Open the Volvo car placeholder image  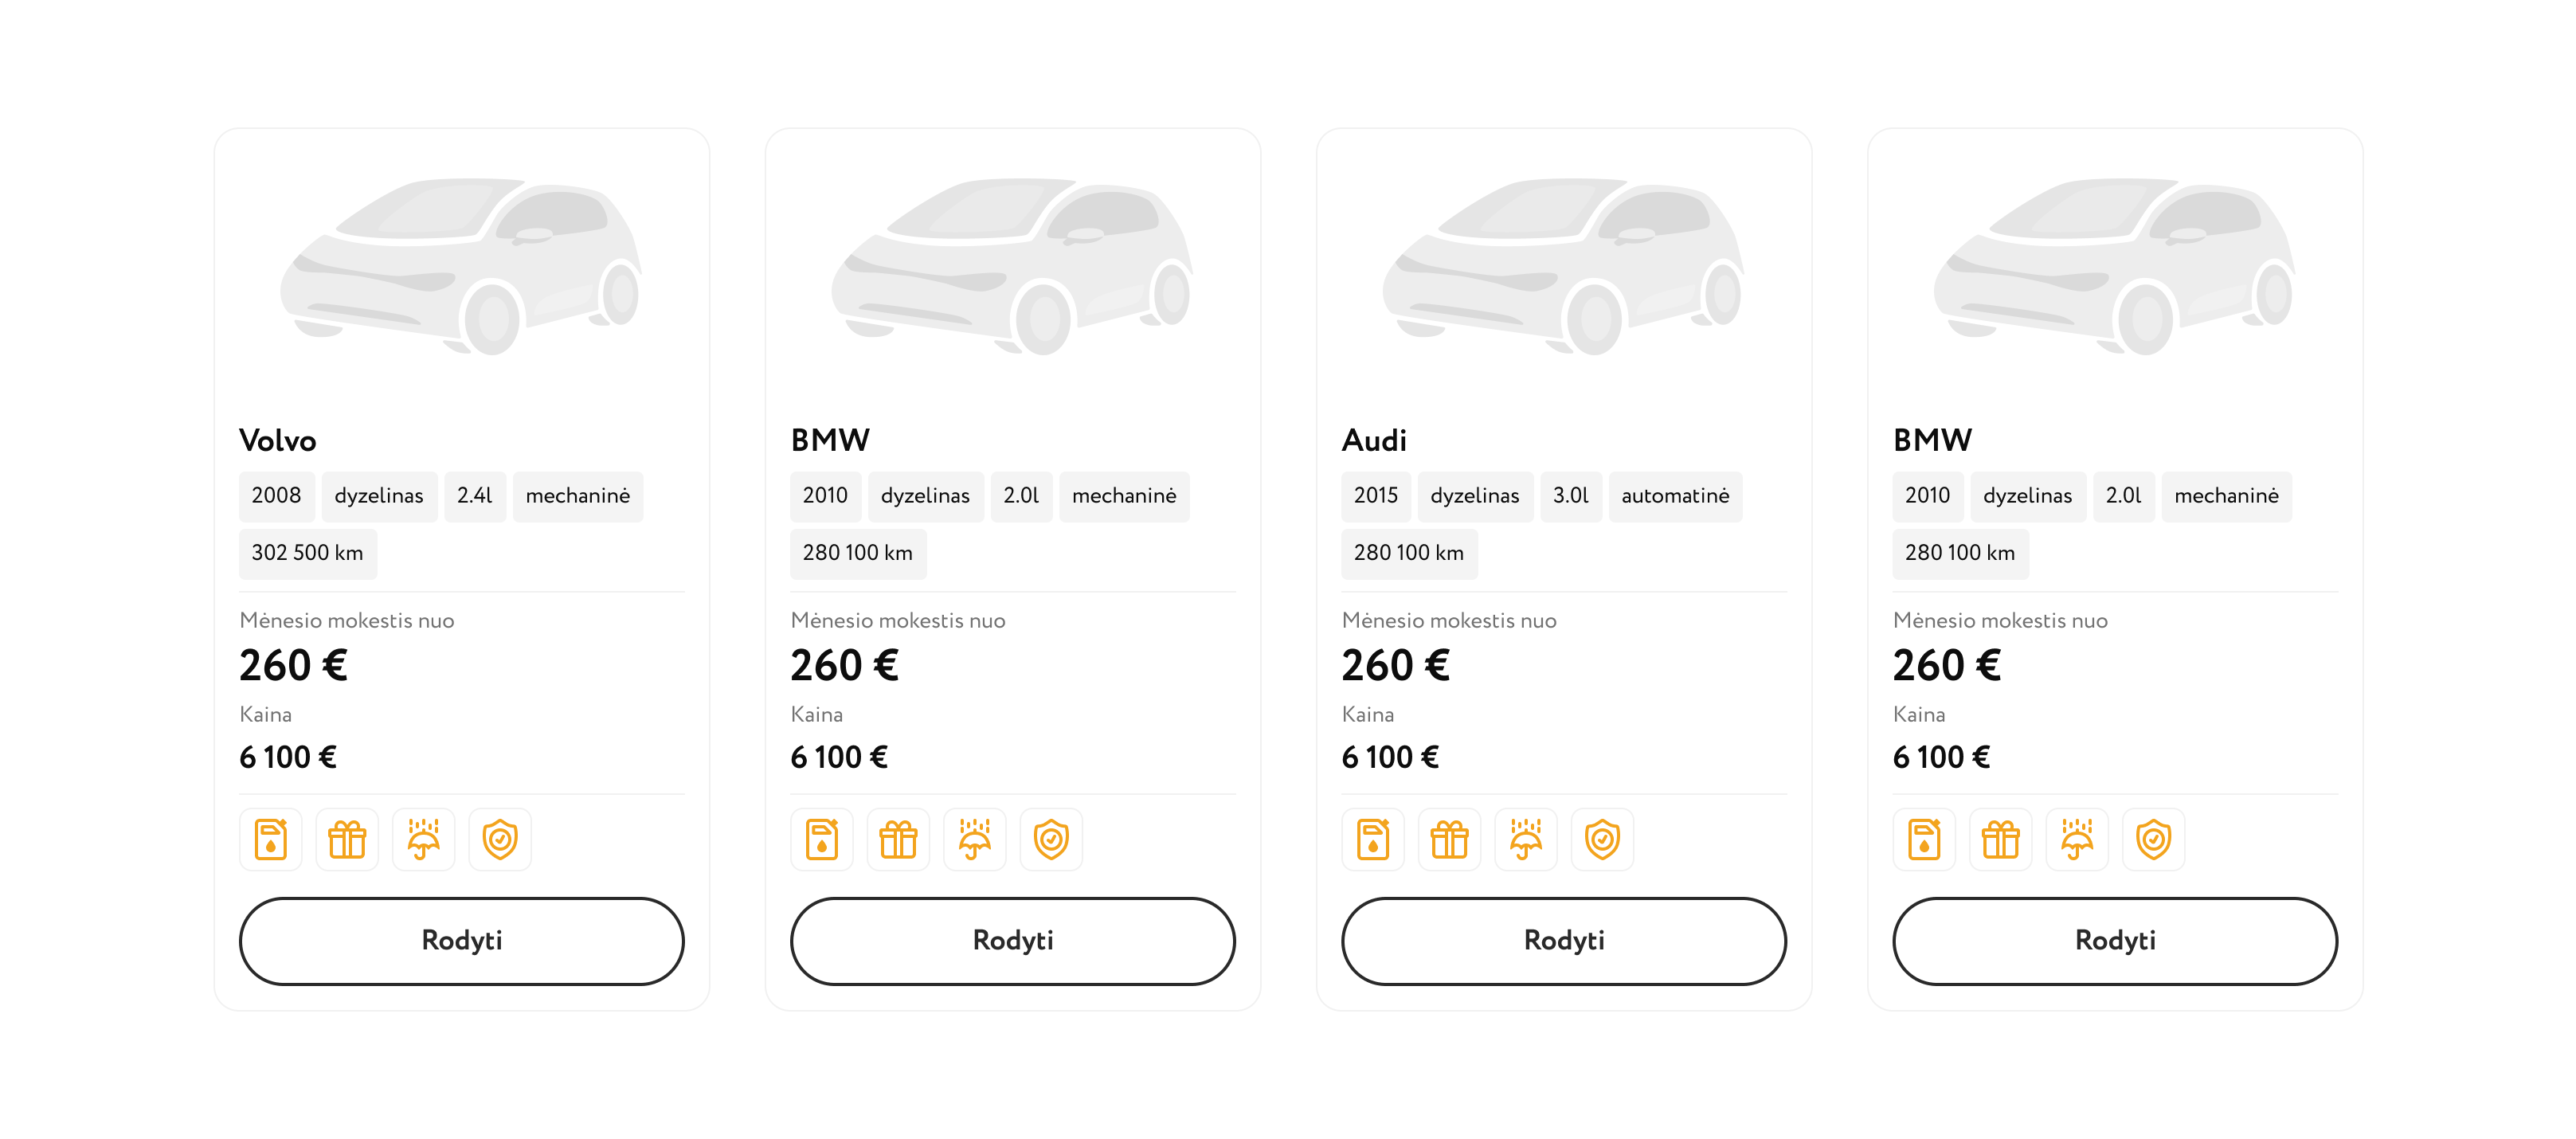pos(461,266)
